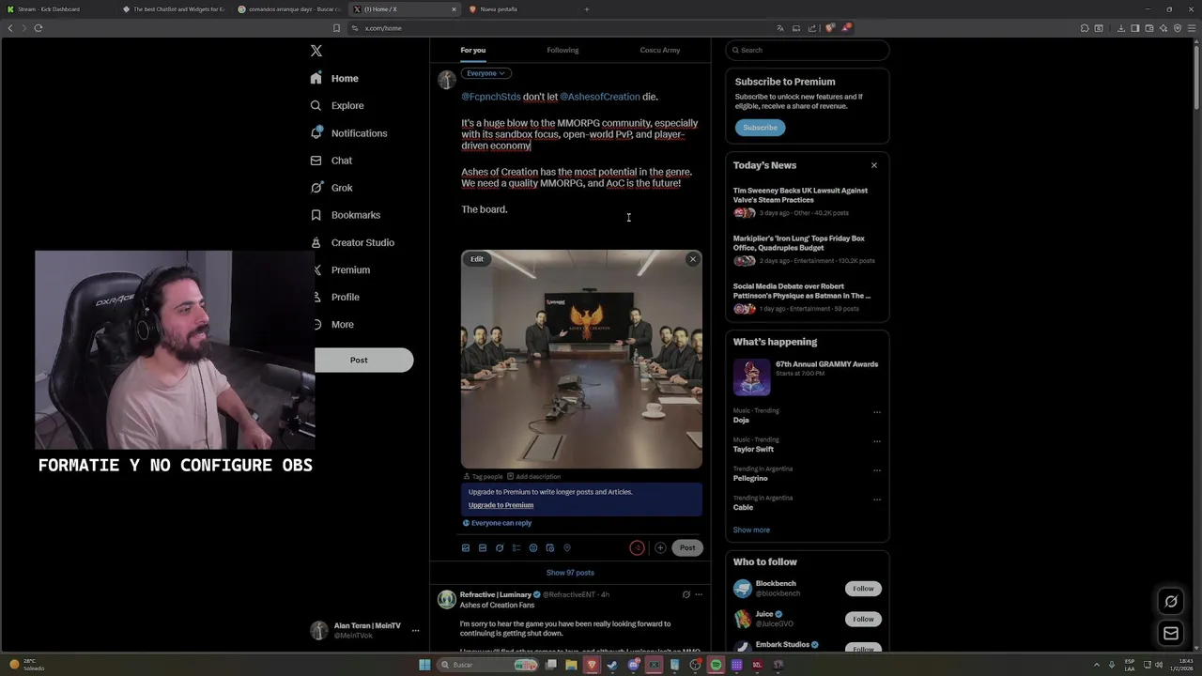Add another post with the plus icon

(660, 548)
